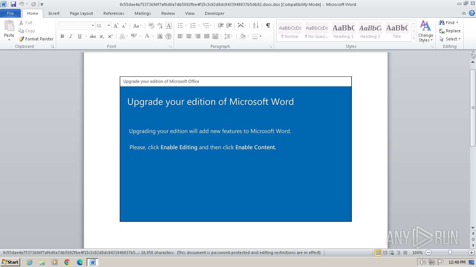Switch to Print Layout view
The height and width of the screenshot is (267, 476).
click(378, 253)
